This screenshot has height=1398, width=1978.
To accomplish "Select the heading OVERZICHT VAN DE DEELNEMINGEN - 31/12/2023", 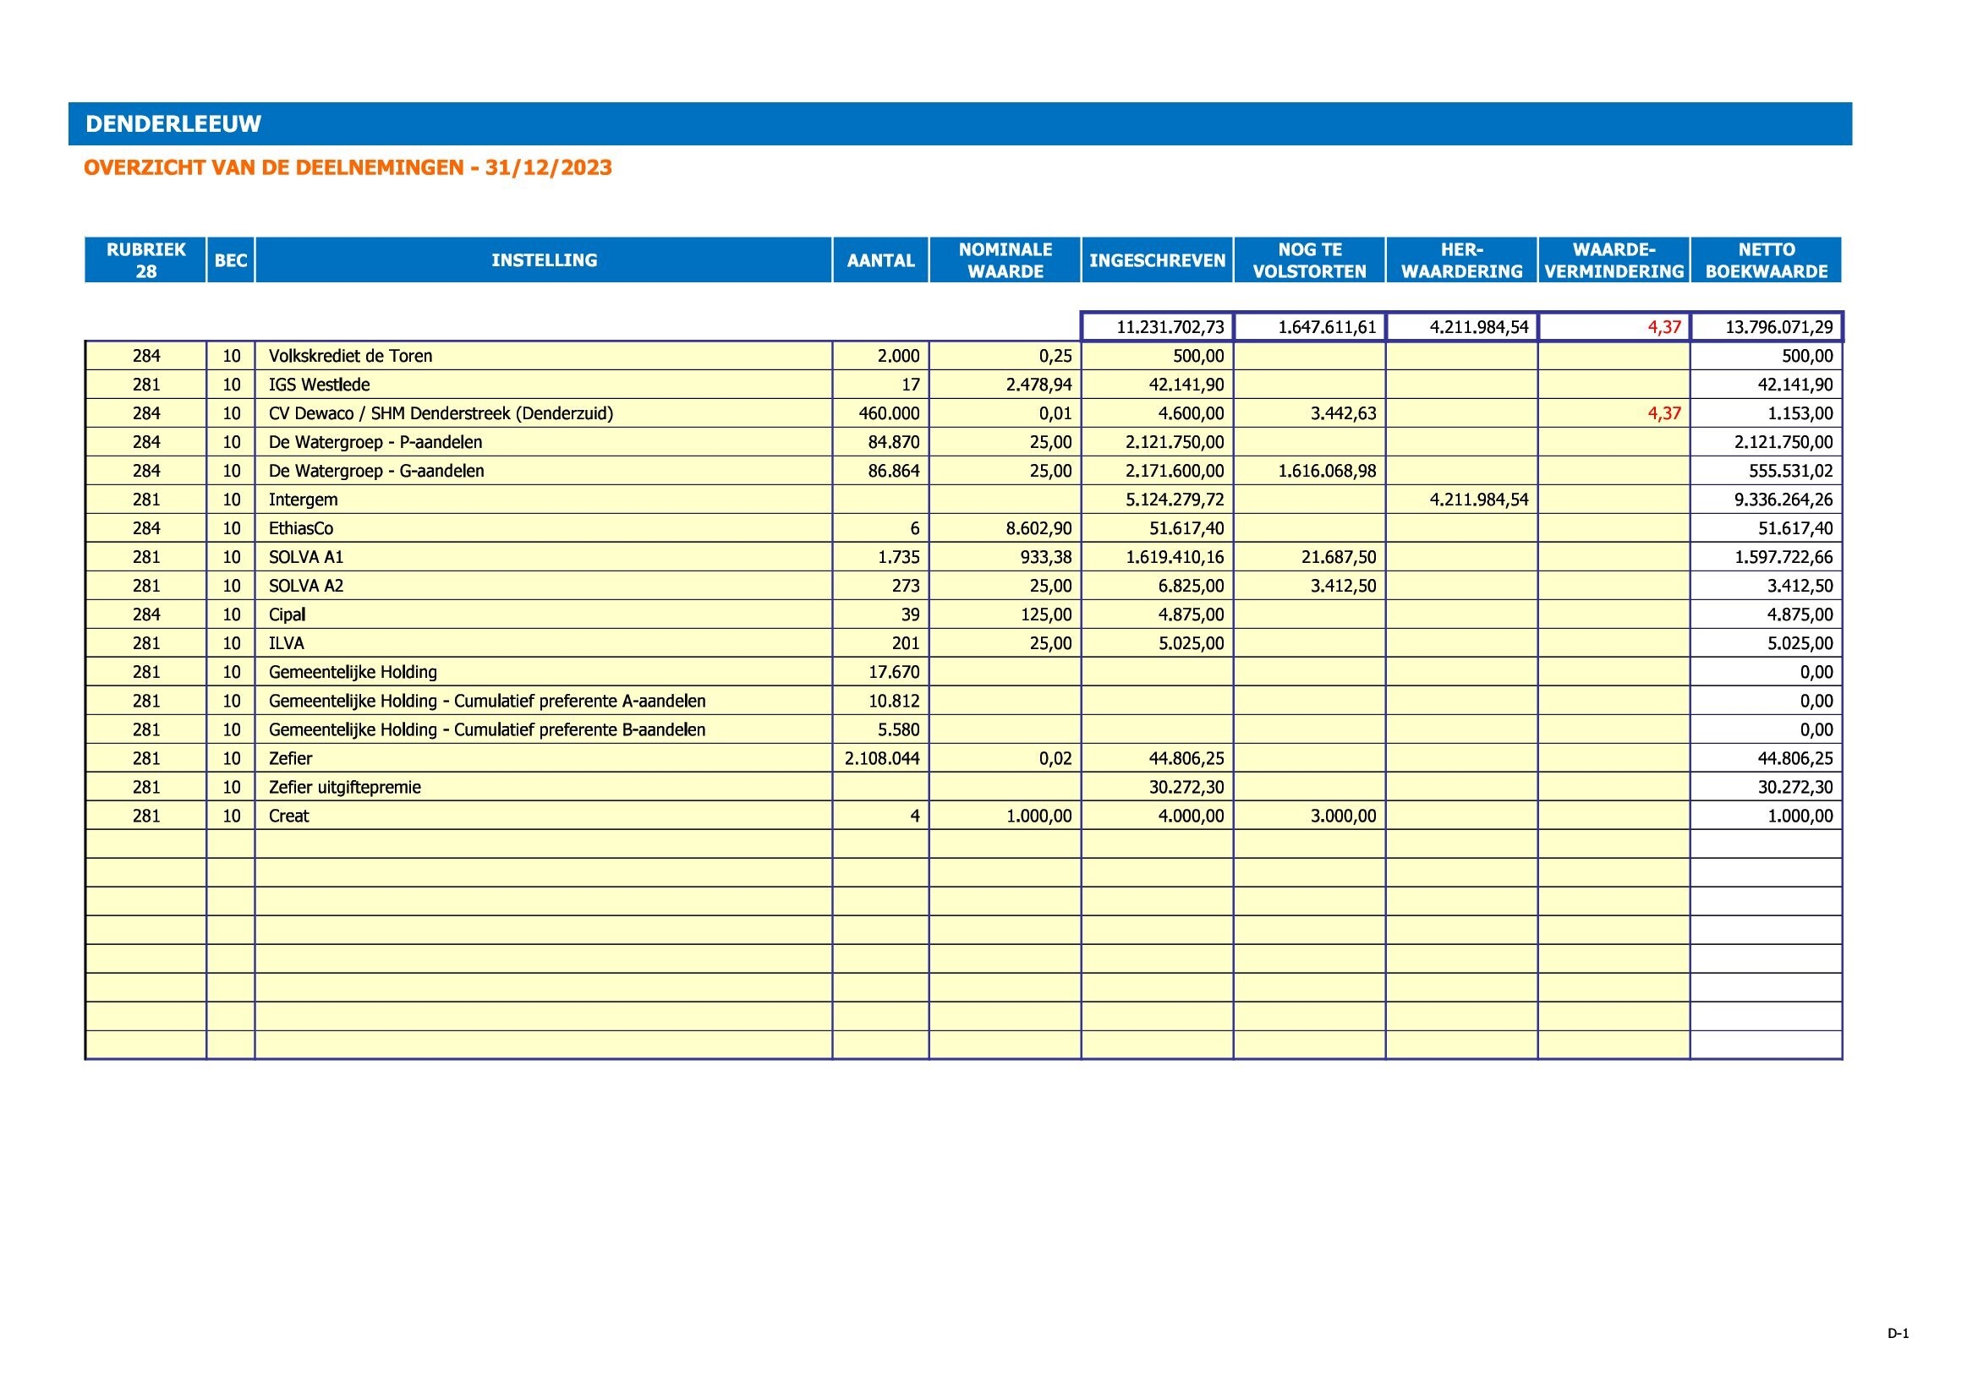I will [348, 168].
